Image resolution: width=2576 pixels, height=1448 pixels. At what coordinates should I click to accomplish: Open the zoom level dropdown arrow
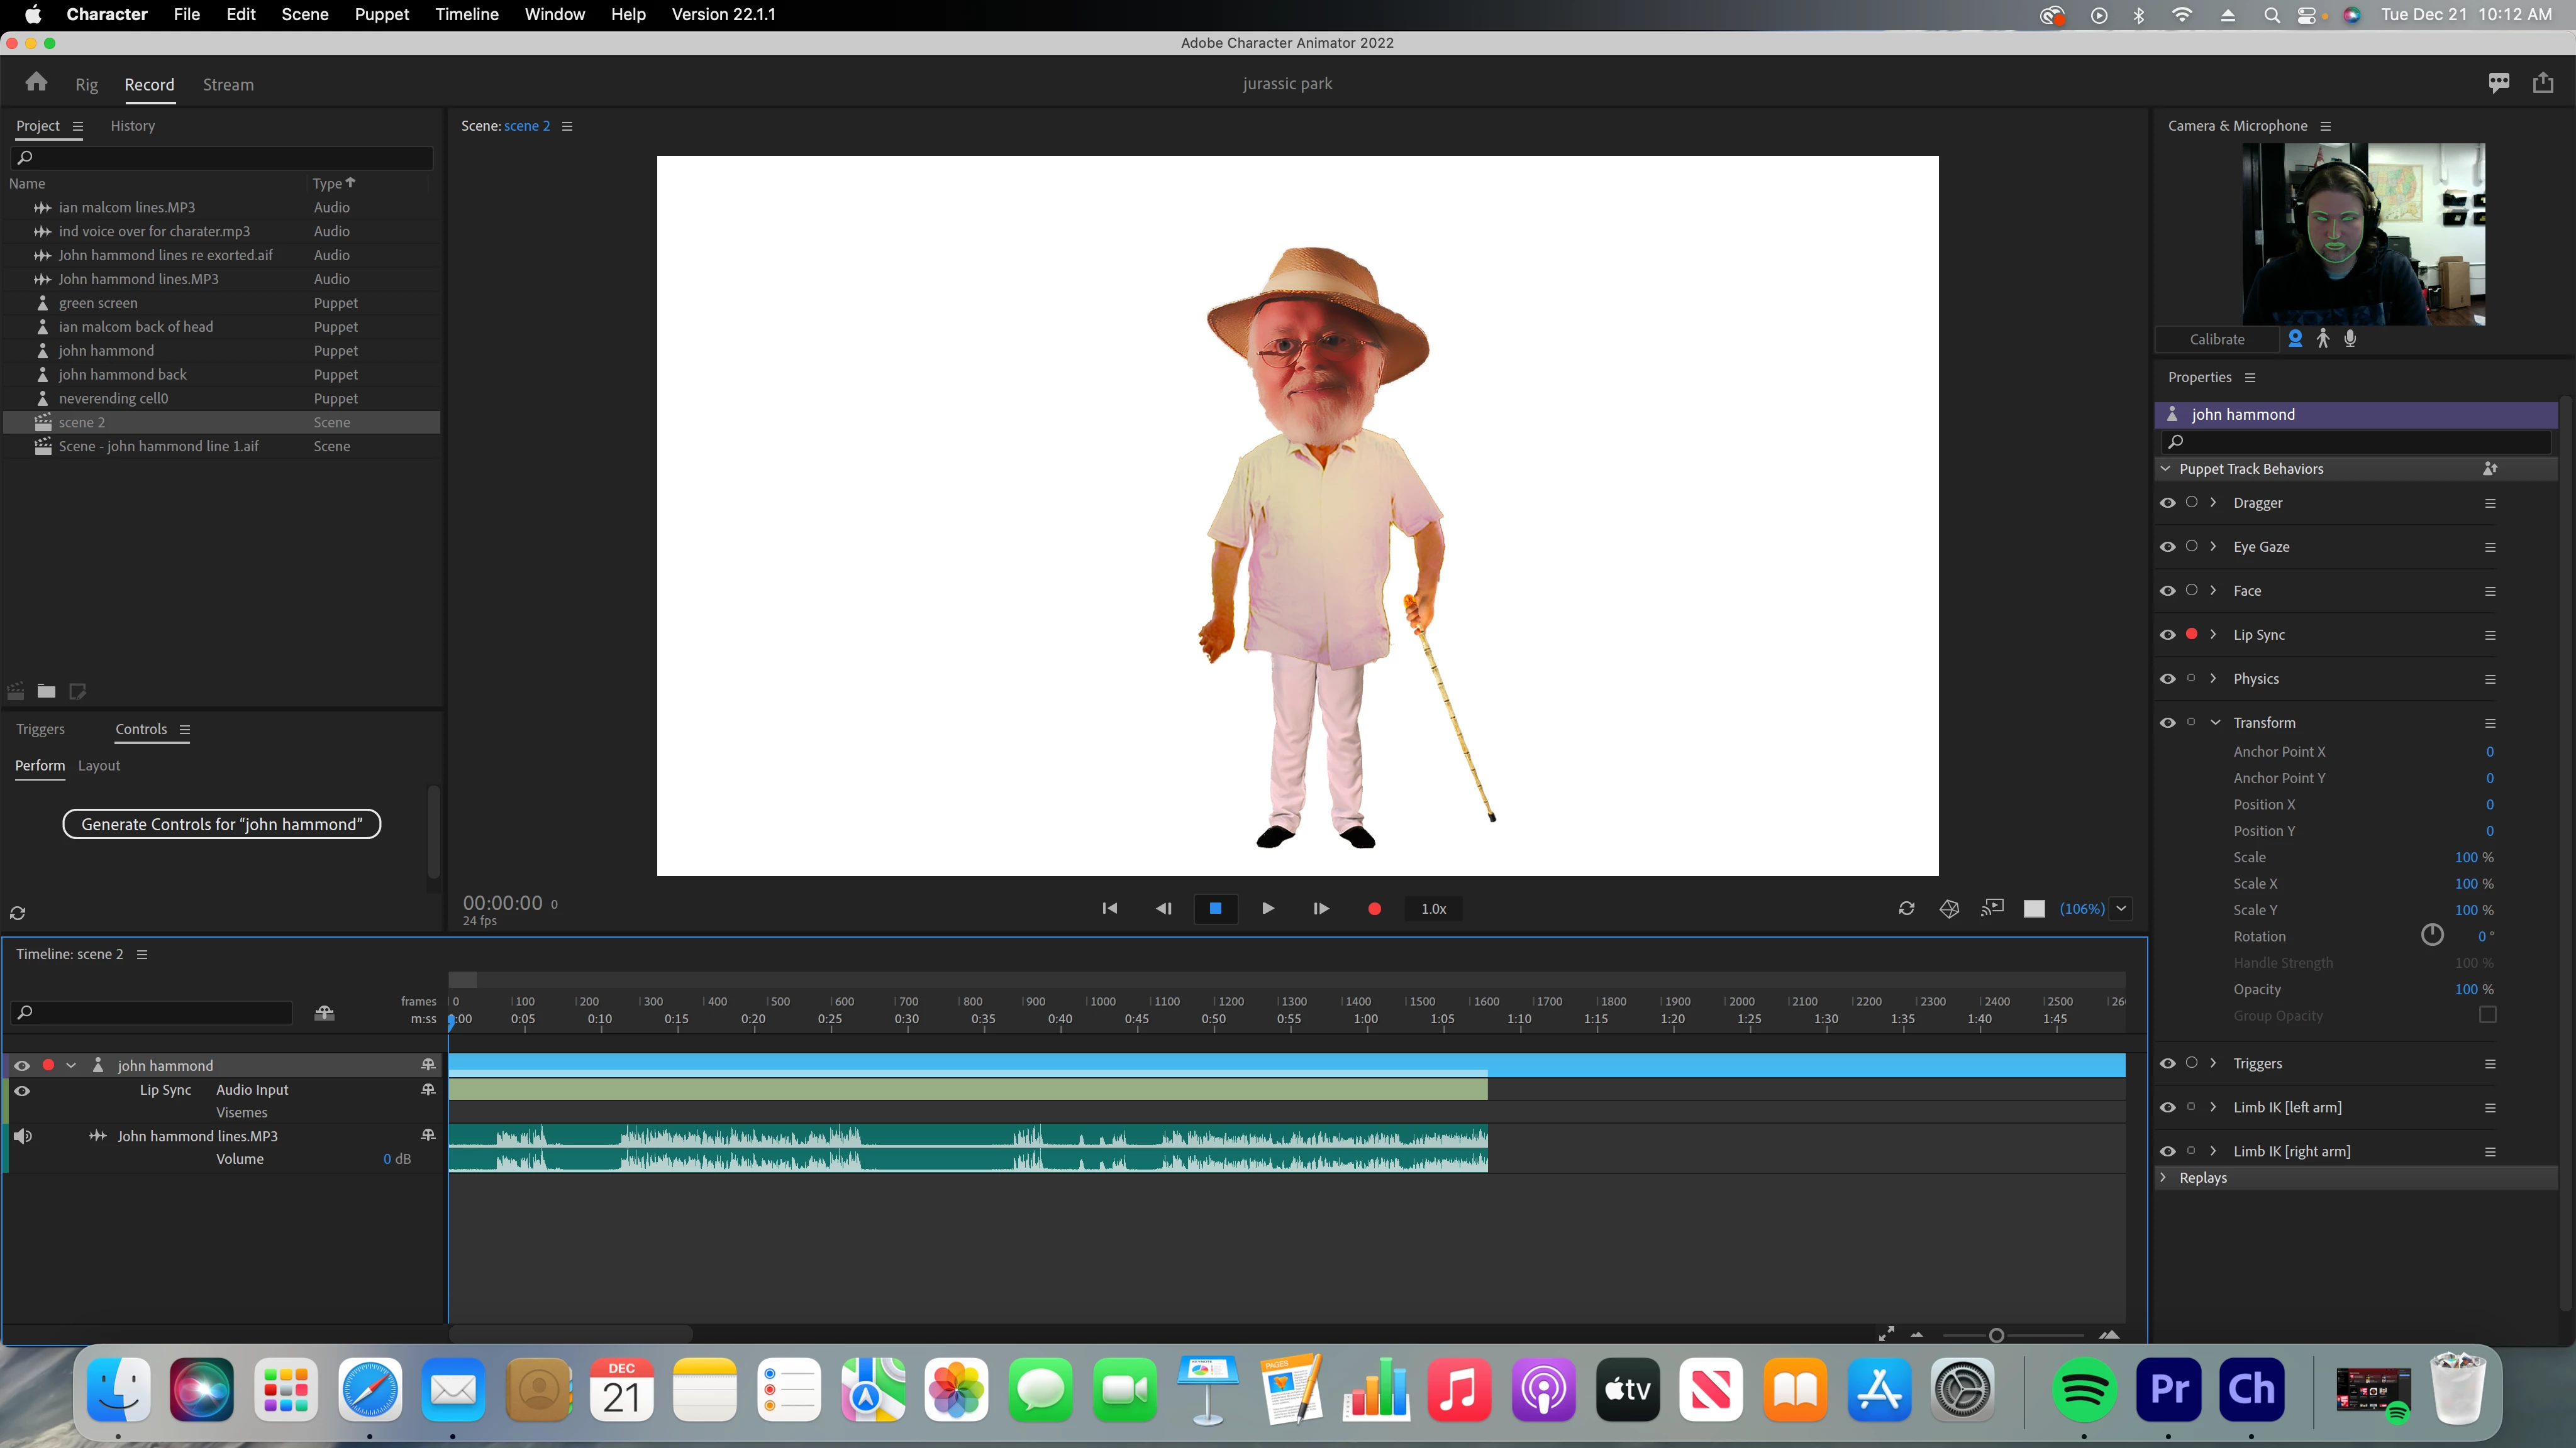(x=2121, y=908)
